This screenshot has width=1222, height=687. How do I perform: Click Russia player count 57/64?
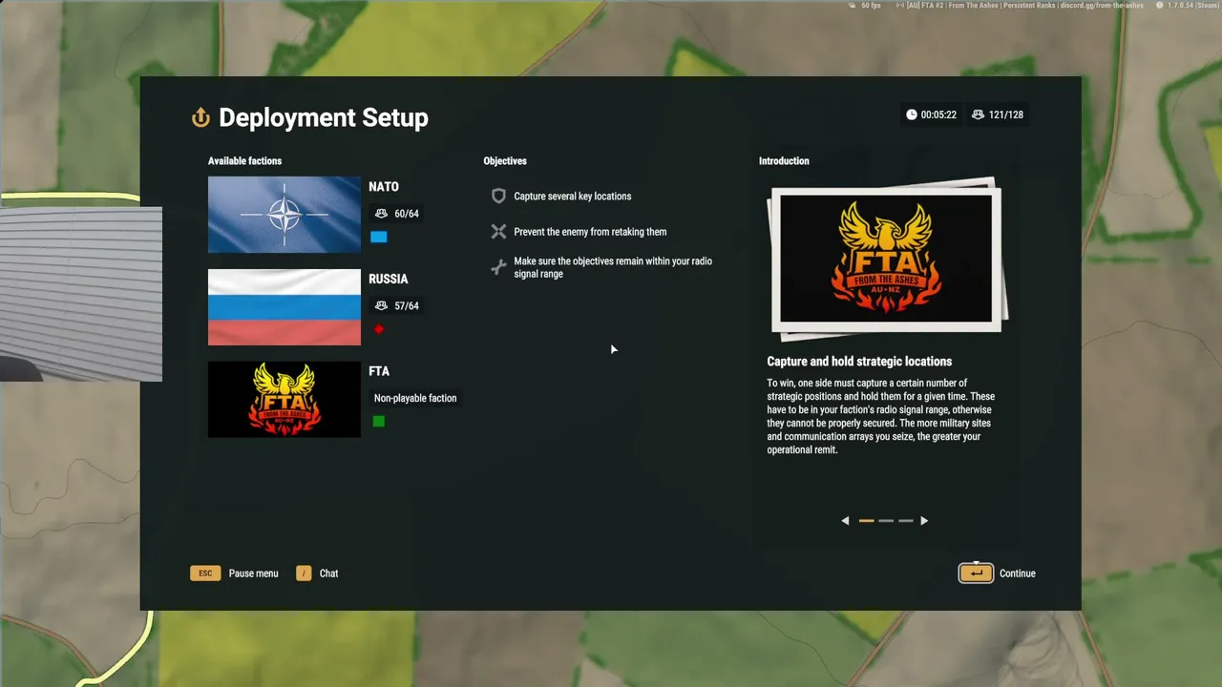[x=397, y=306]
